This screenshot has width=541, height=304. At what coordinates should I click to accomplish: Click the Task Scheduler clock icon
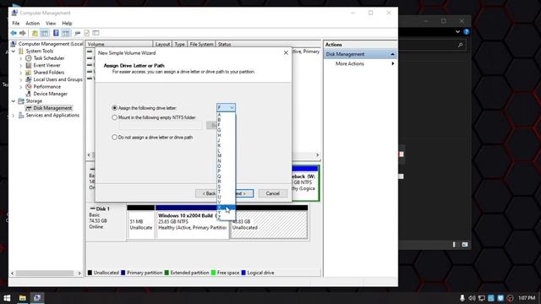point(29,58)
